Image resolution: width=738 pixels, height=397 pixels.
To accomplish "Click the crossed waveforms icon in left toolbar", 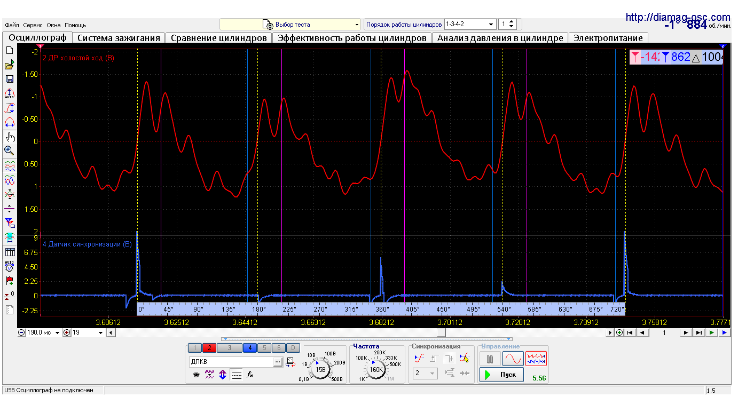I will [9, 194].
